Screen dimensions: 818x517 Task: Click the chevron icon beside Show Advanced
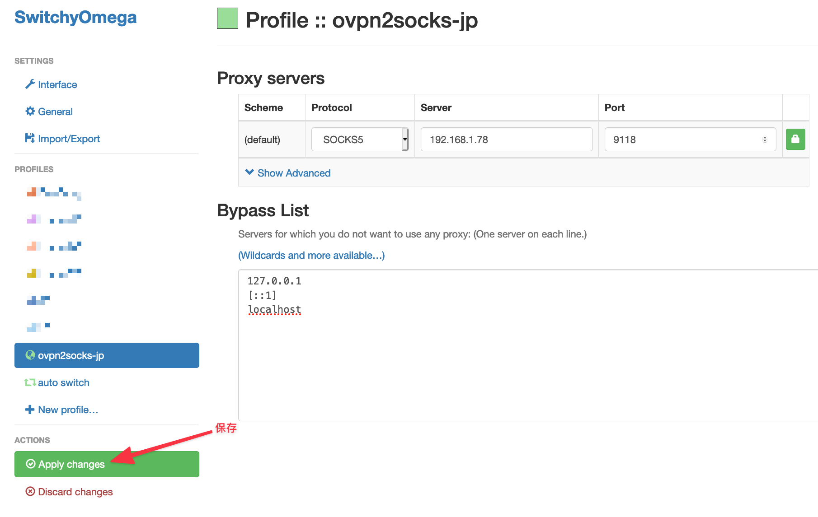coord(249,172)
